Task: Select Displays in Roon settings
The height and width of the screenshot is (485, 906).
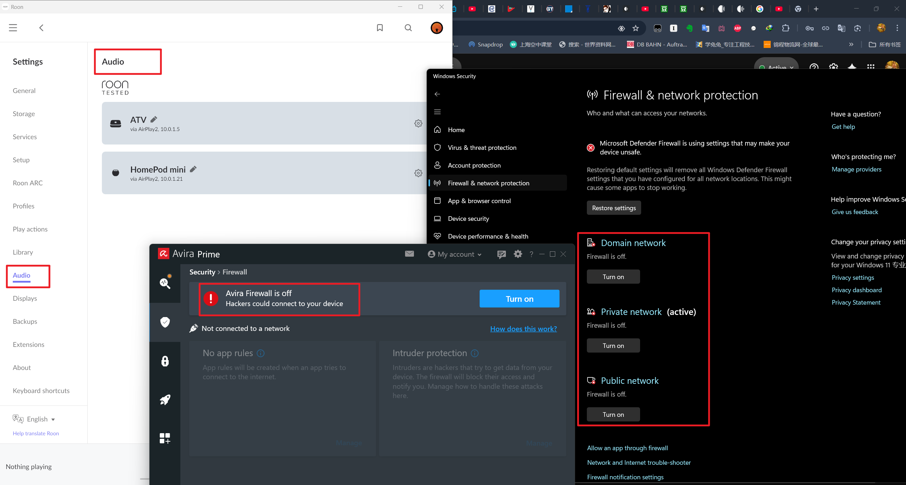Action: click(x=25, y=298)
